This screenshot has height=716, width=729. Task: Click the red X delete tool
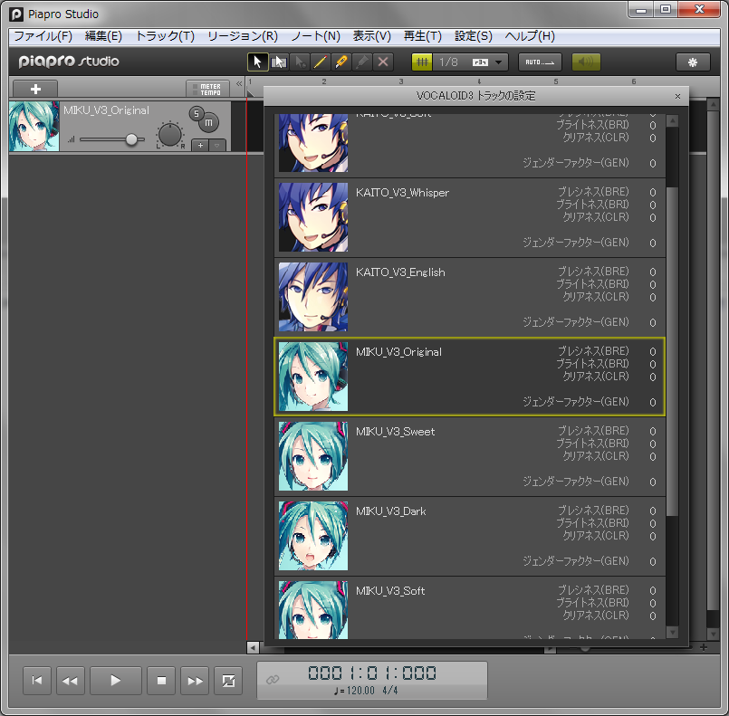tap(383, 62)
